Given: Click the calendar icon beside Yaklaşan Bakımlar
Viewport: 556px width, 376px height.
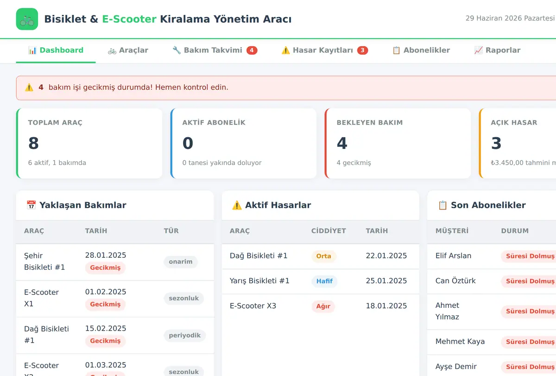Looking at the screenshot, I should coord(31,205).
